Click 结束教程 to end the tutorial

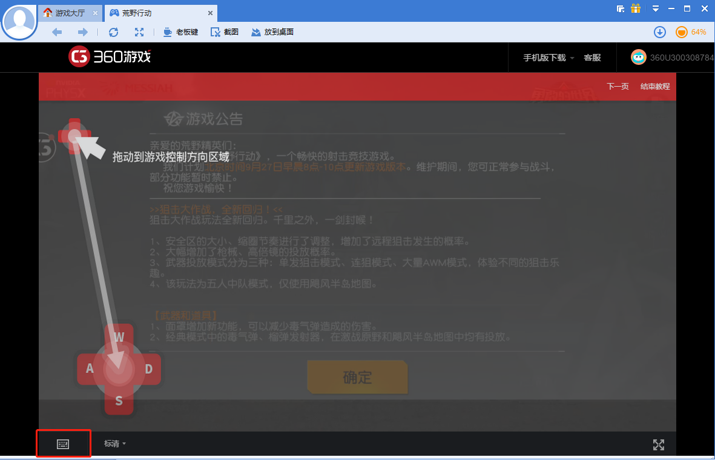click(x=655, y=86)
